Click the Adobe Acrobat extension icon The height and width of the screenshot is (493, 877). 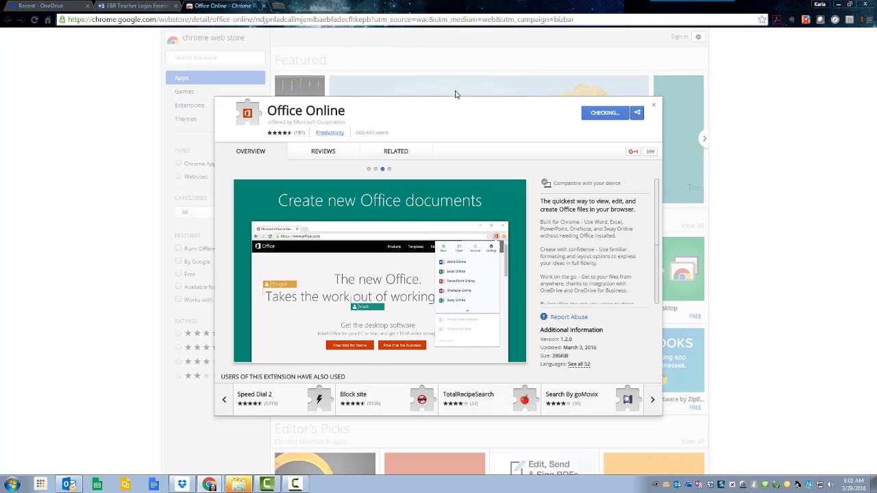click(777, 20)
